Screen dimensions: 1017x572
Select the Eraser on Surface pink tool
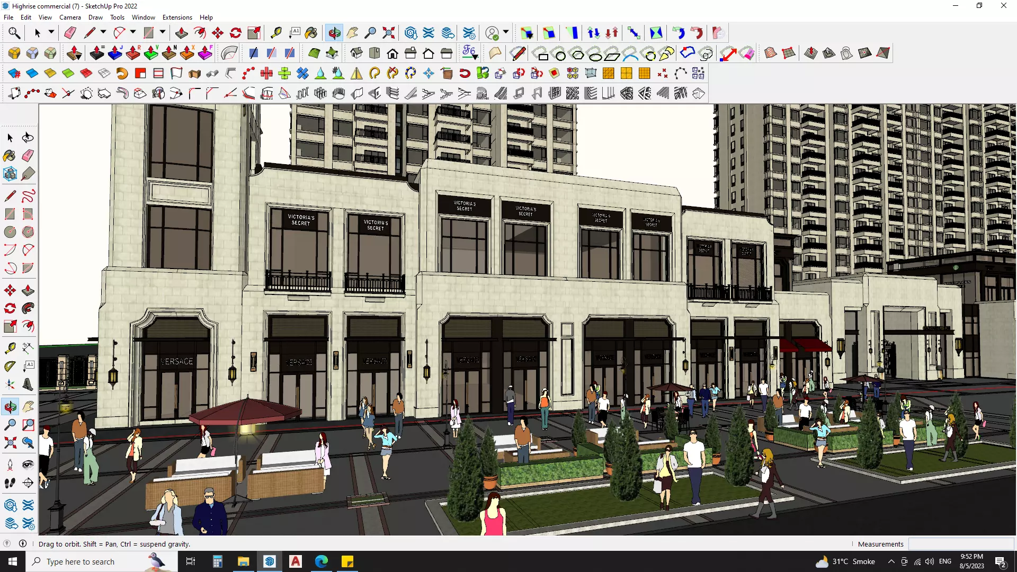pyautogui.click(x=746, y=53)
